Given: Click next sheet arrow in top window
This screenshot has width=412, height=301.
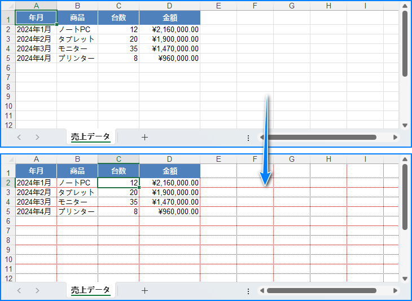Looking at the screenshot, I should tap(37, 137).
